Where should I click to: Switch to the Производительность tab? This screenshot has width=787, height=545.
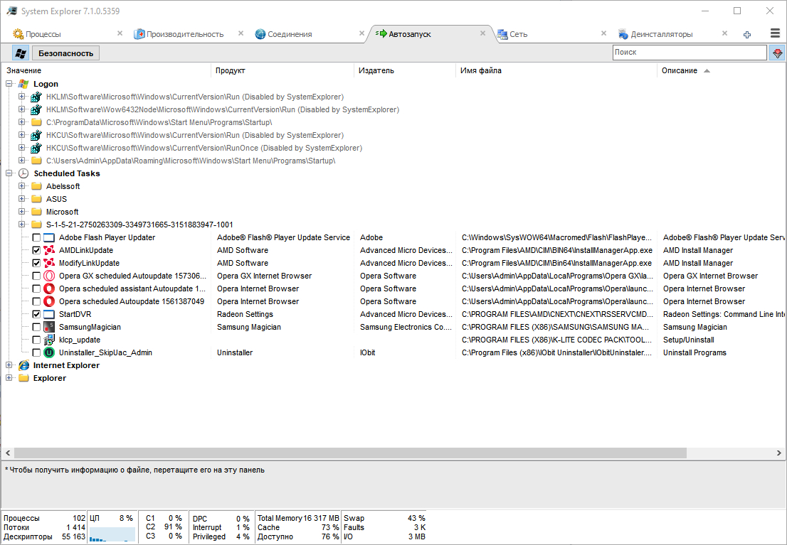(x=185, y=34)
